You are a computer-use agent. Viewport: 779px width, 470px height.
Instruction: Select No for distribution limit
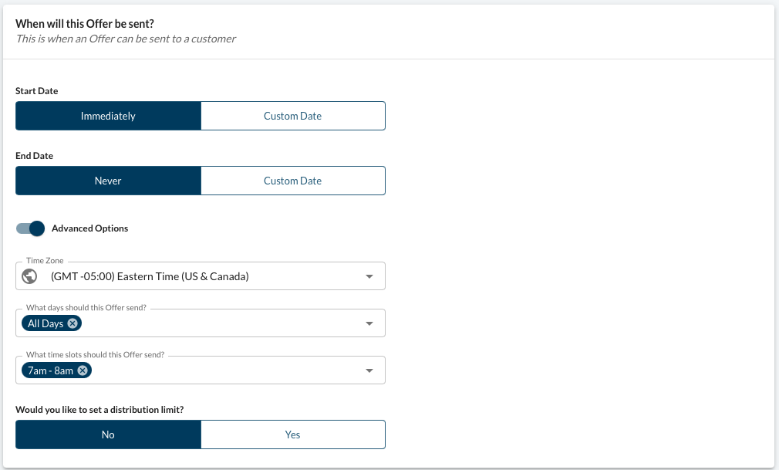coord(108,434)
